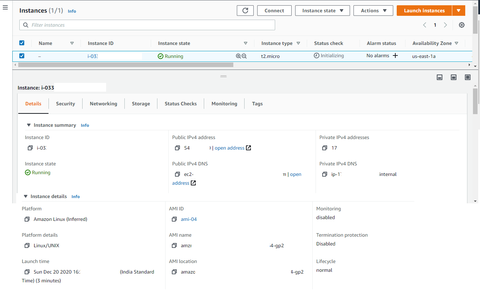
Task: Click the Filter instances search field
Action: pyautogui.click(x=147, y=25)
